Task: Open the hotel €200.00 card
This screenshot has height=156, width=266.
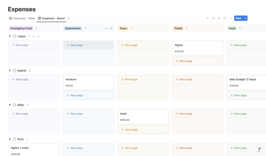Action: pos(143,117)
